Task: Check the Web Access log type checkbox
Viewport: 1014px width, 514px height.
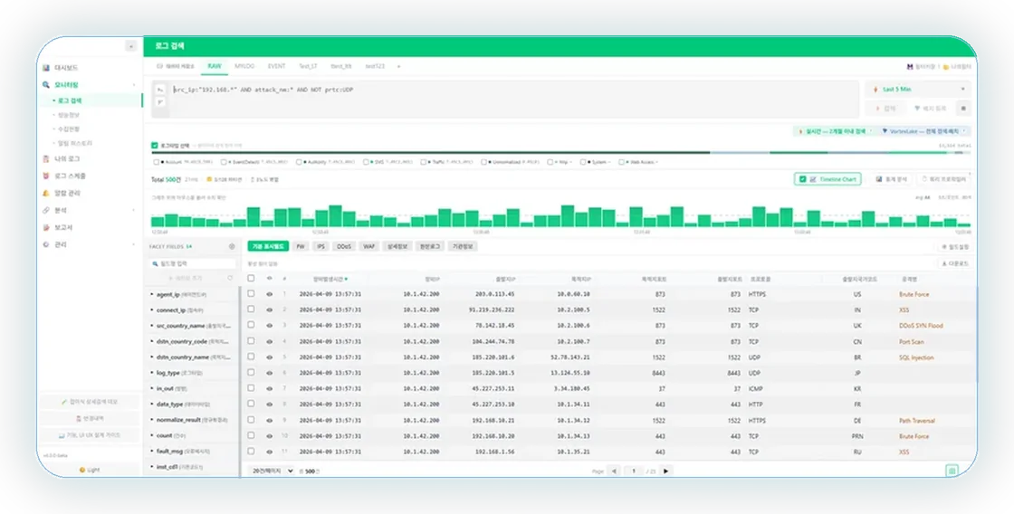Action: pyautogui.click(x=621, y=162)
